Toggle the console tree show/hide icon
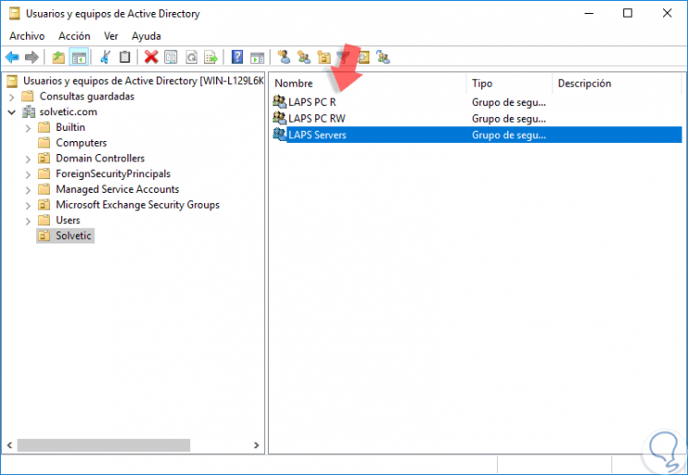Viewport: 688px width, 475px height. (79, 57)
